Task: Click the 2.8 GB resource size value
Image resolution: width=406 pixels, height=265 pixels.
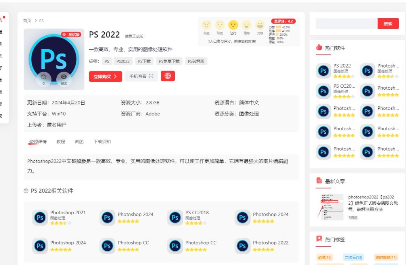Action: coord(153,103)
